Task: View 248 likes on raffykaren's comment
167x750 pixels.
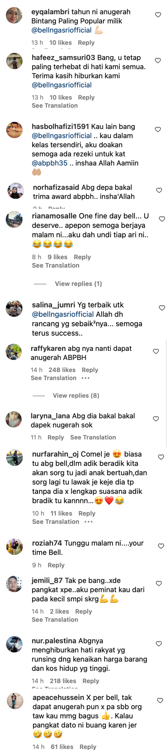Action: (62, 370)
